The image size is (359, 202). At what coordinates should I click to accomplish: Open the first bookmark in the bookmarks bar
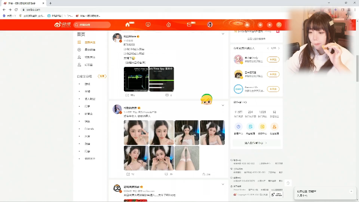pos(9,16)
